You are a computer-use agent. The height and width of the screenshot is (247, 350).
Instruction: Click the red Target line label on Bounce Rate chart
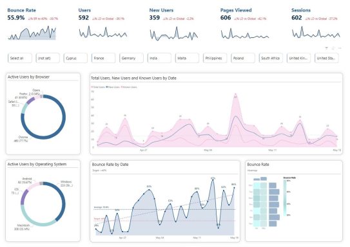[x=99, y=219]
